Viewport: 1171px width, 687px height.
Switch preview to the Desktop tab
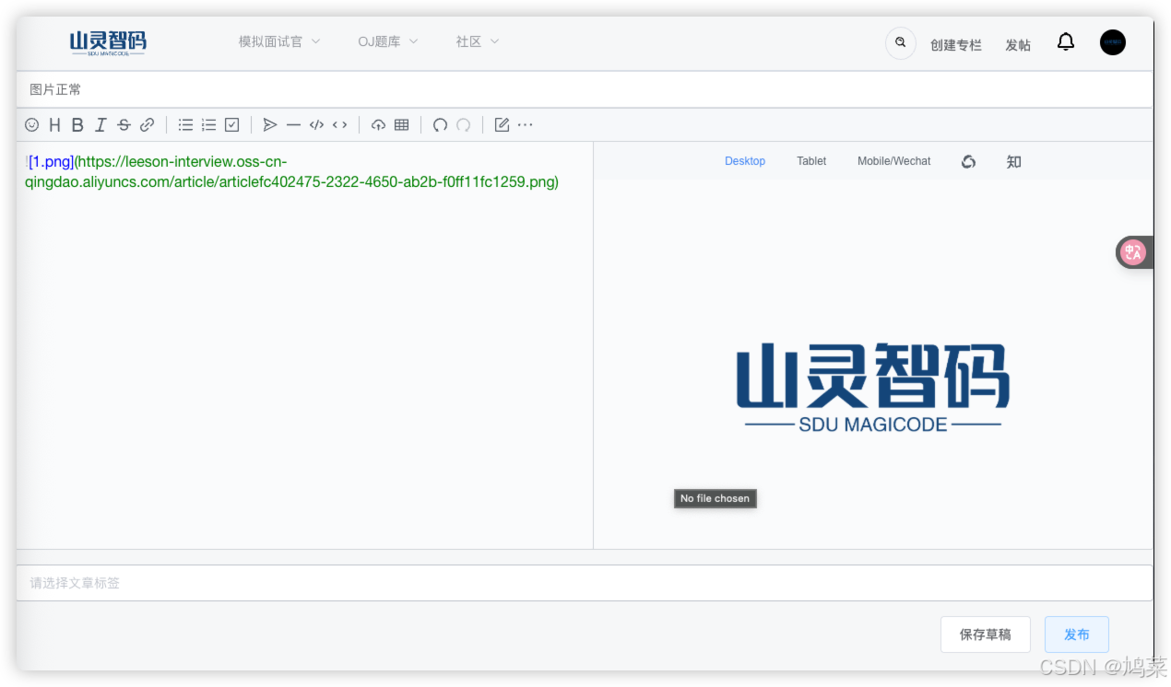point(745,161)
